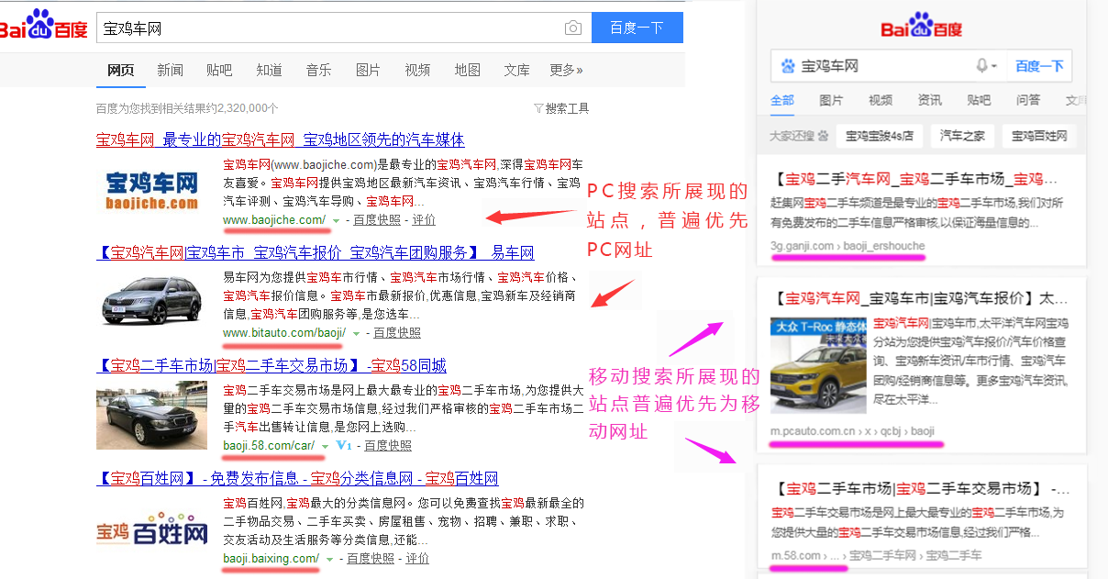Open 百度快照 for baojiche.com result
Screen dimensions: 1108x579
[377, 220]
